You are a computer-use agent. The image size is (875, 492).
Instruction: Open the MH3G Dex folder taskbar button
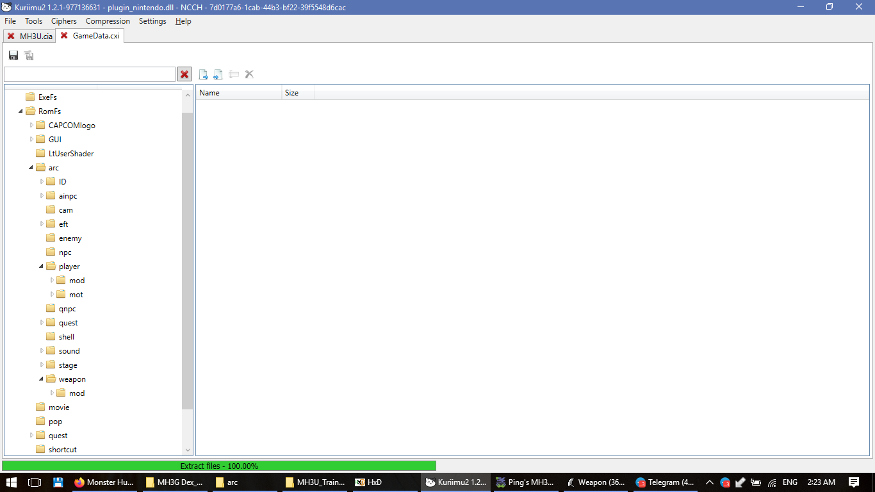pyautogui.click(x=175, y=482)
